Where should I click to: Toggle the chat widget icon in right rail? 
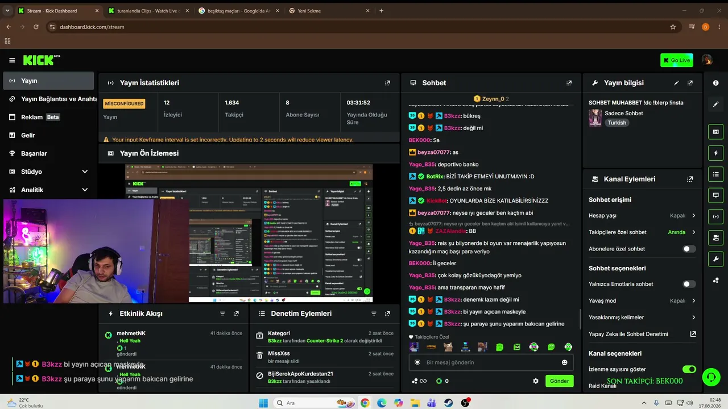[715, 195]
